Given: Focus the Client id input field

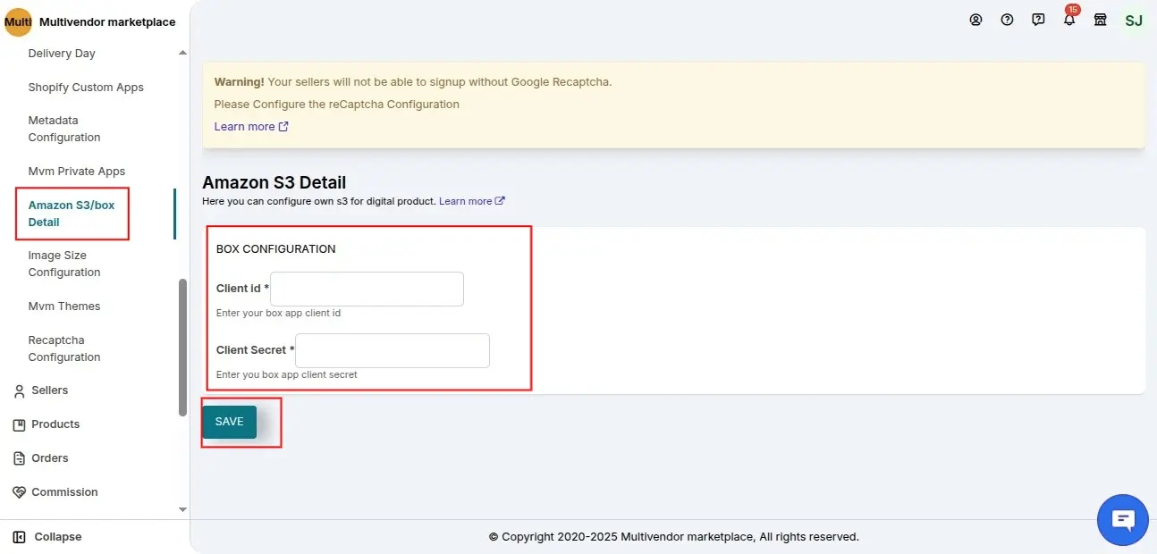Looking at the screenshot, I should 367,289.
